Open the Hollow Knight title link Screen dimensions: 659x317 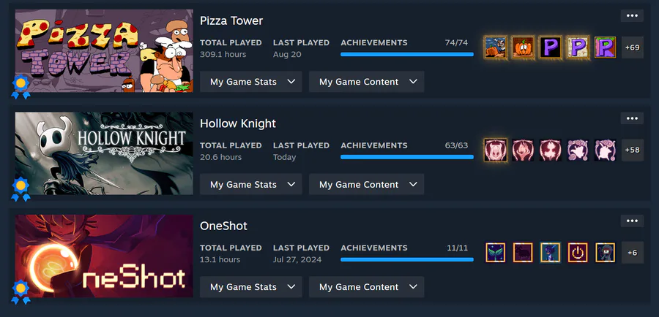[x=238, y=123]
